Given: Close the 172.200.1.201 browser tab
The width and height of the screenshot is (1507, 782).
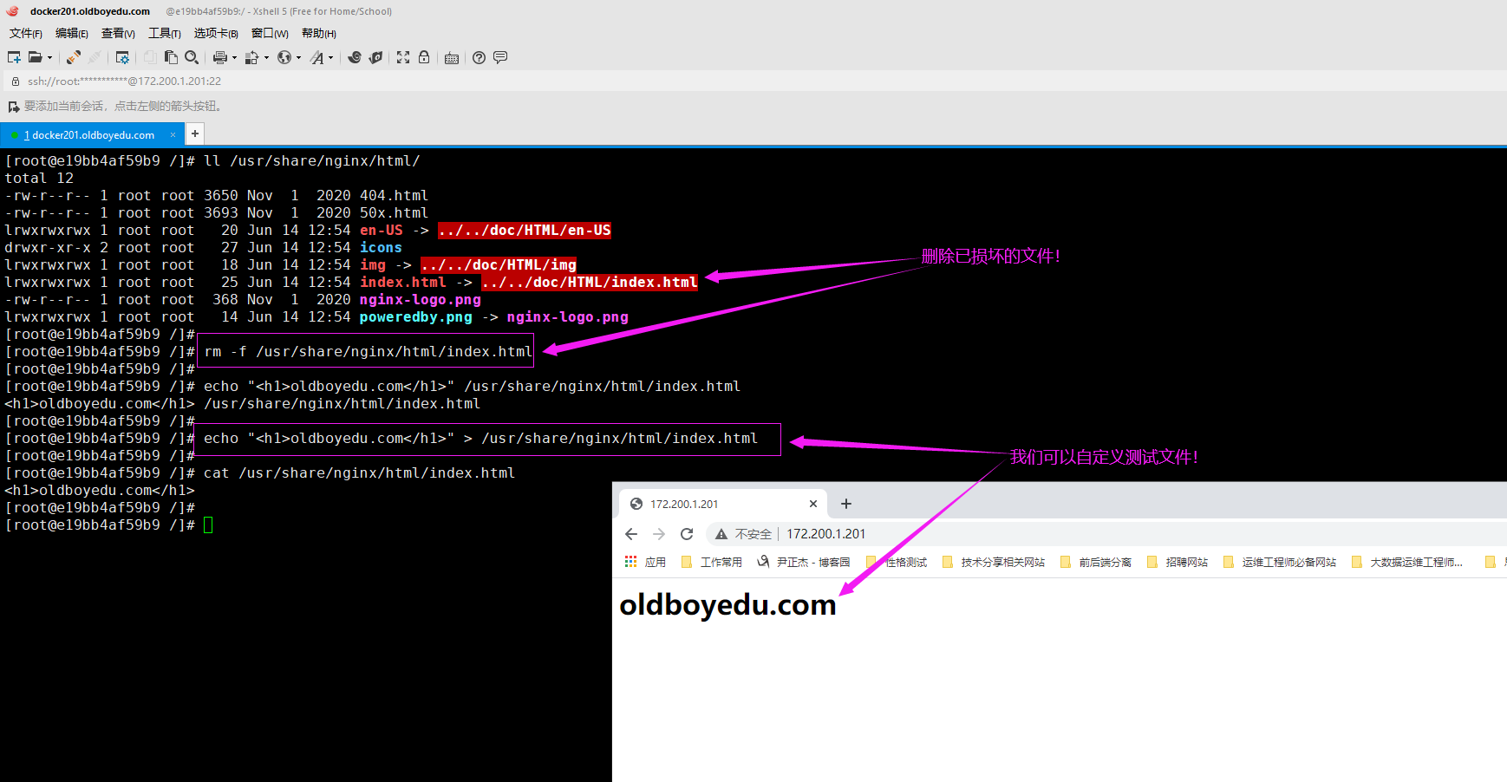Looking at the screenshot, I should pos(813,504).
